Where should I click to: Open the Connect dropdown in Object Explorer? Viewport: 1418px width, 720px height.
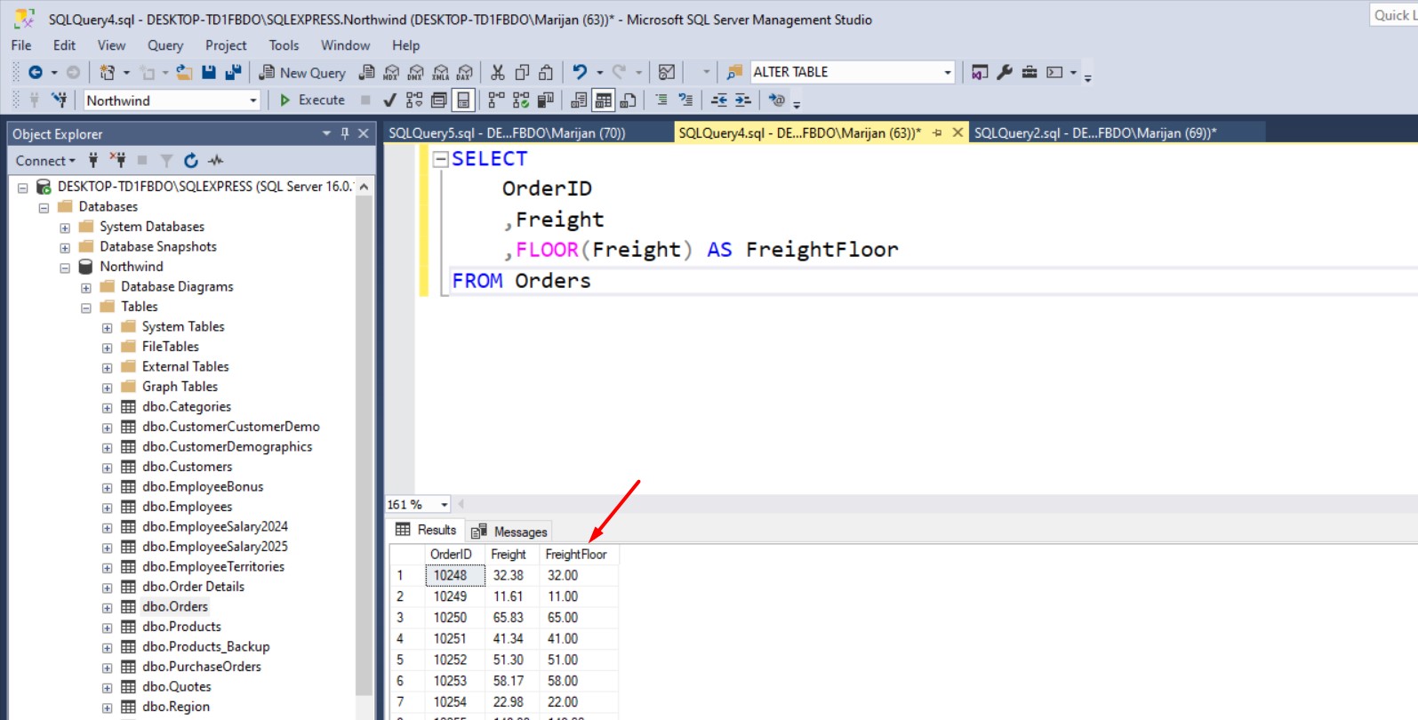point(45,161)
